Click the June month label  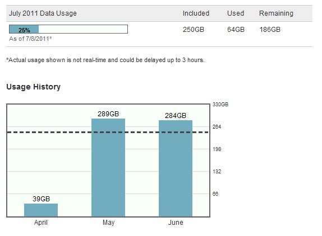(176, 223)
